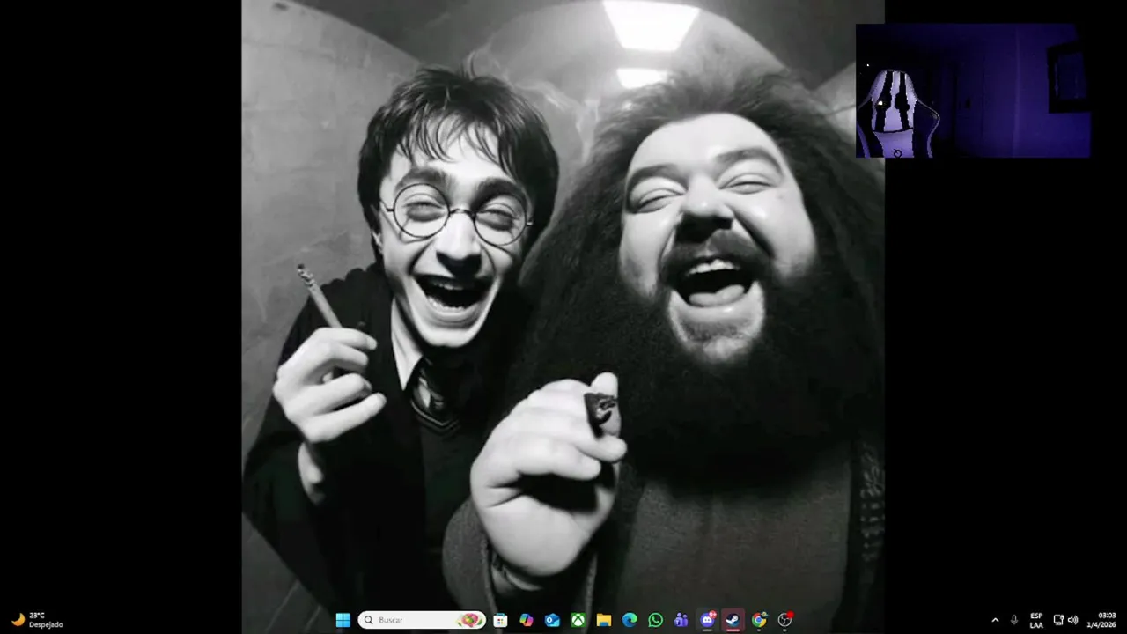The width and height of the screenshot is (1127, 634).
Task: Select the purple webcam overlay thumbnail
Action: [973, 91]
